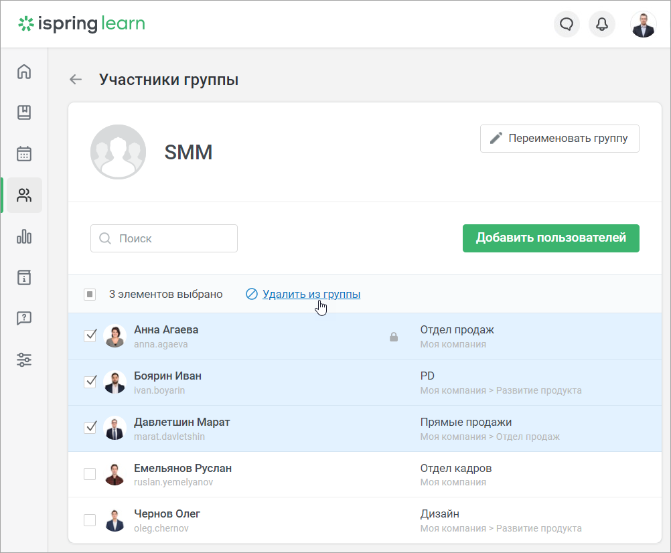The width and height of the screenshot is (671, 553).
Task: Check the checkbox for Емельянов Руслан
Action: (90, 474)
